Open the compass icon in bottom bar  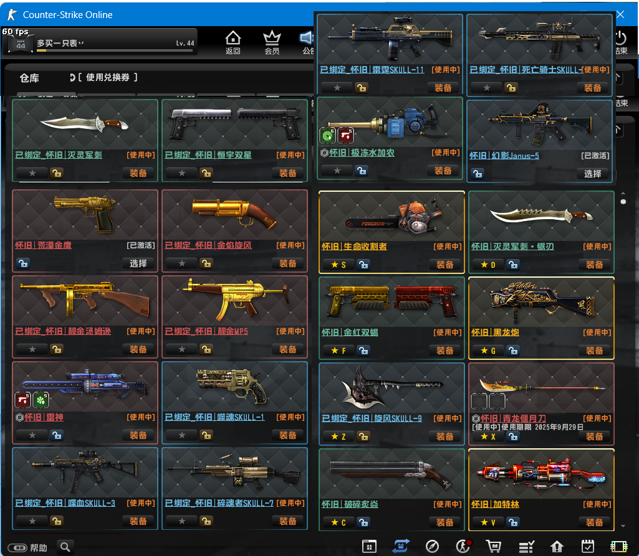[x=432, y=546]
